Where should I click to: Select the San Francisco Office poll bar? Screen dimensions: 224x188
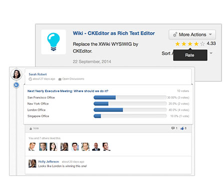point(130,97)
